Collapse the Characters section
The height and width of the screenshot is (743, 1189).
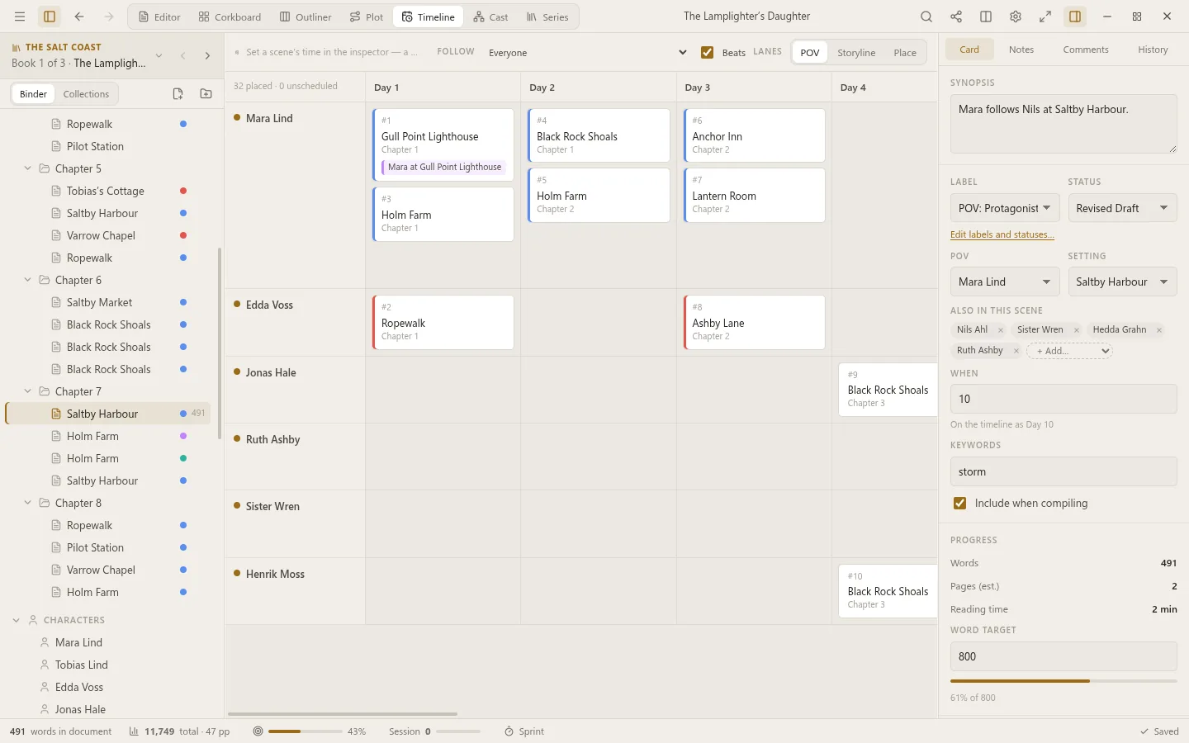click(x=16, y=620)
